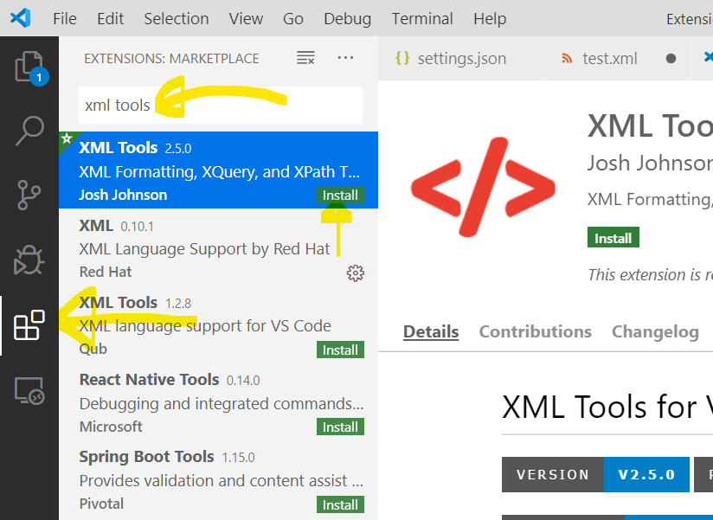Install React Native Tools
The image size is (713, 520).
(340, 427)
